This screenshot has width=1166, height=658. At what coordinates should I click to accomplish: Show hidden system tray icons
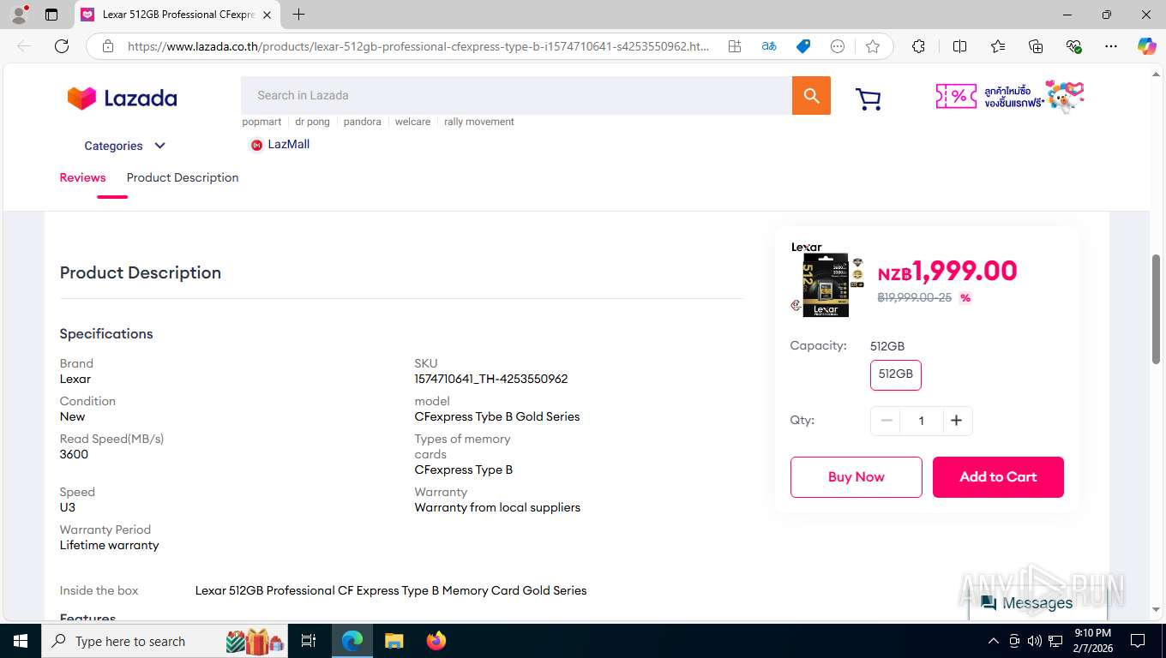994,641
